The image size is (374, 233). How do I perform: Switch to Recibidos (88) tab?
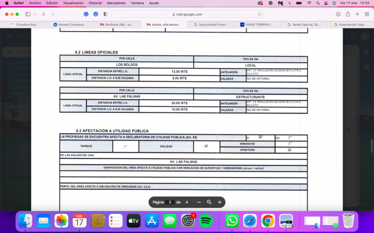click(x=117, y=25)
